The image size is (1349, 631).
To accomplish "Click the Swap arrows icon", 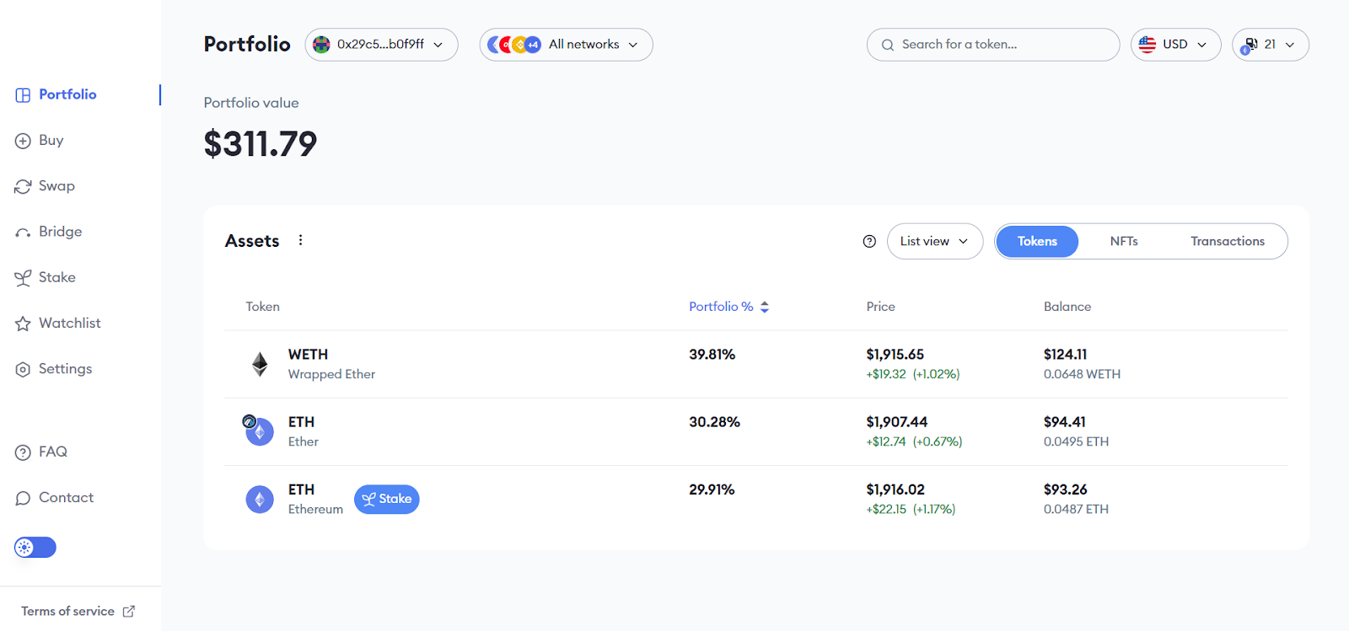I will [23, 186].
